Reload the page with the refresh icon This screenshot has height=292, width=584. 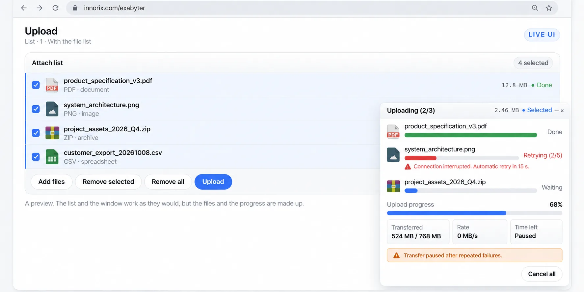[55, 8]
